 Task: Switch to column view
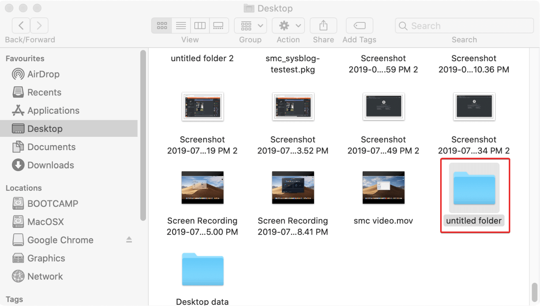coord(200,25)
